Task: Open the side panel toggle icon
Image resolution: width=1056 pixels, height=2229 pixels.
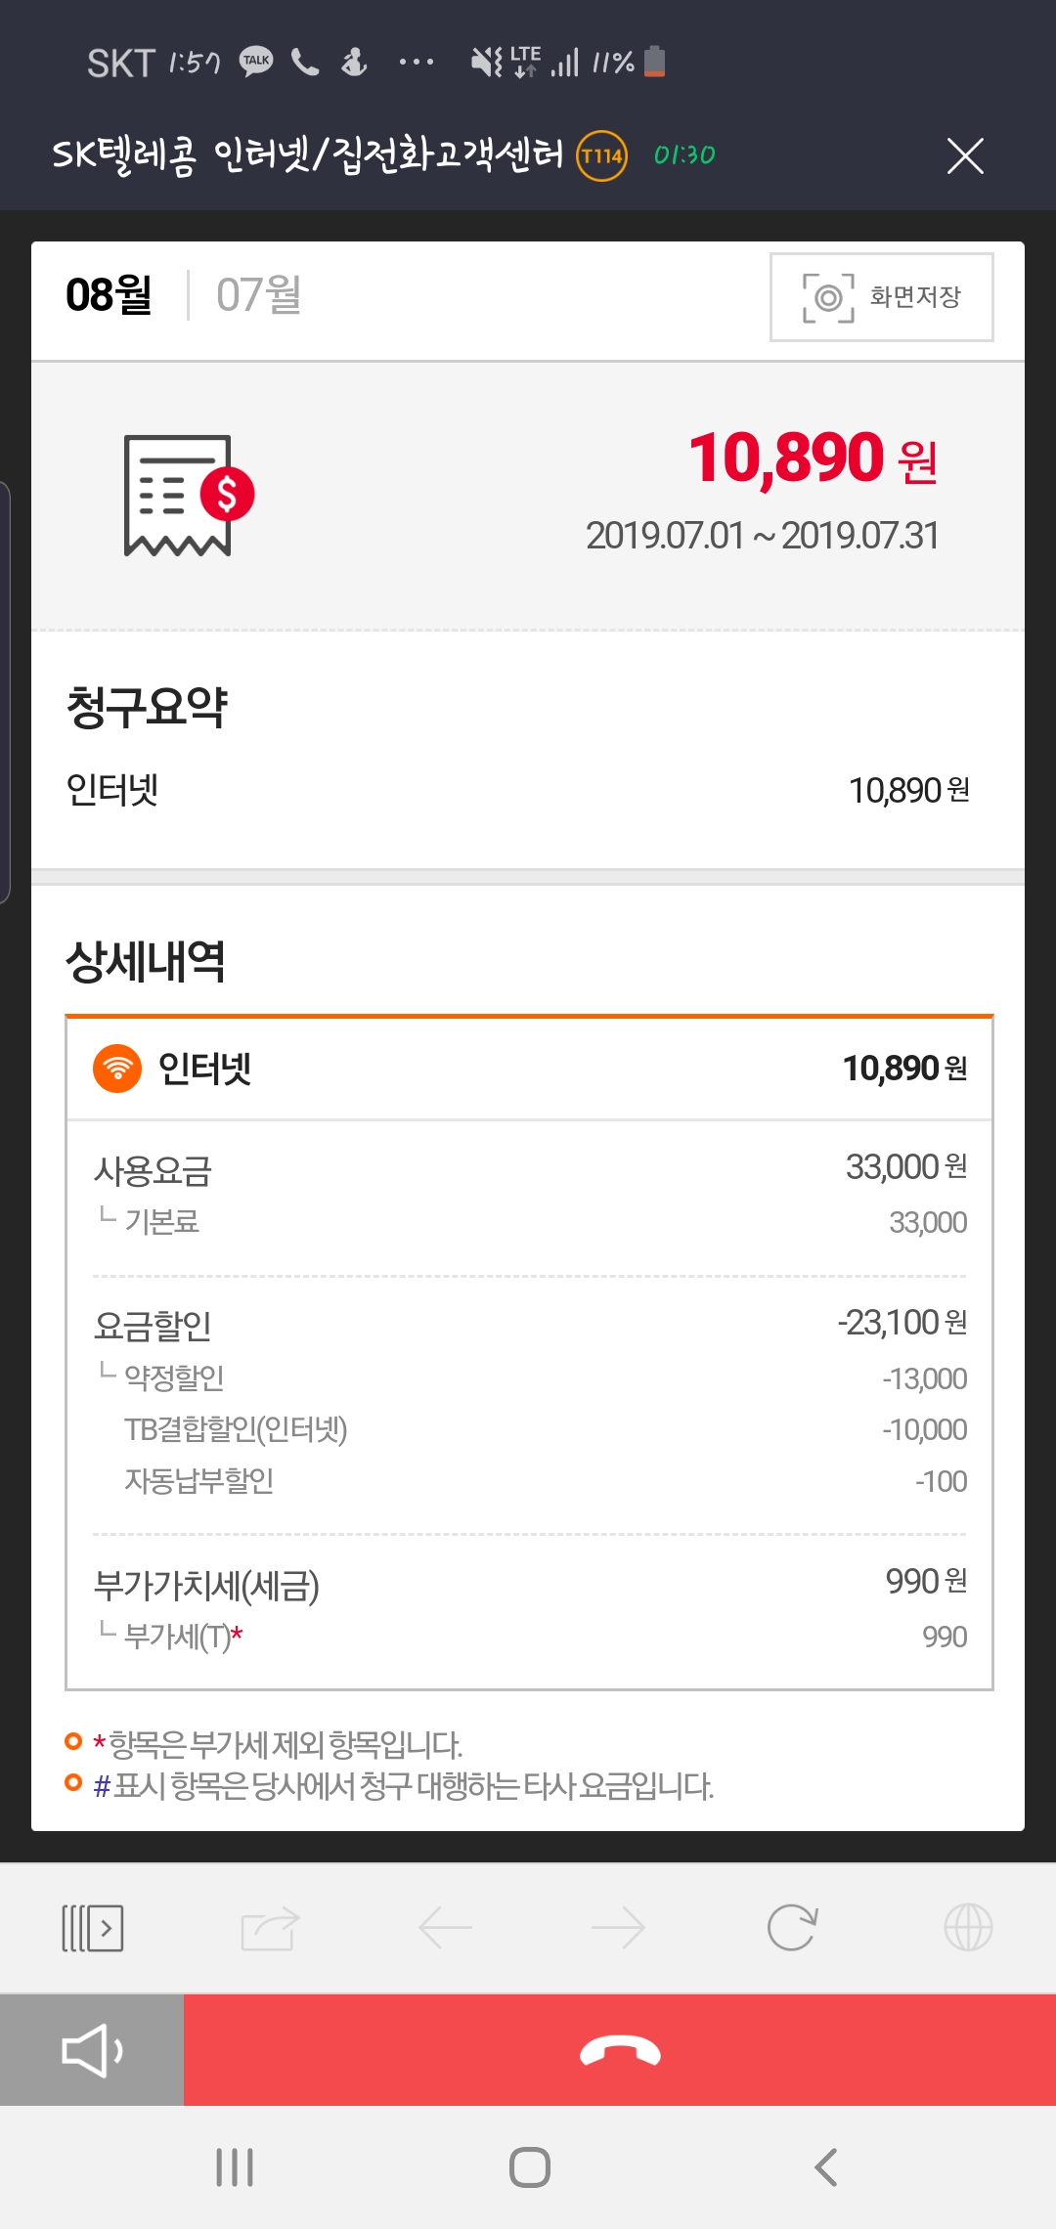Action: pyautogui.click(x=92, y=1928)
